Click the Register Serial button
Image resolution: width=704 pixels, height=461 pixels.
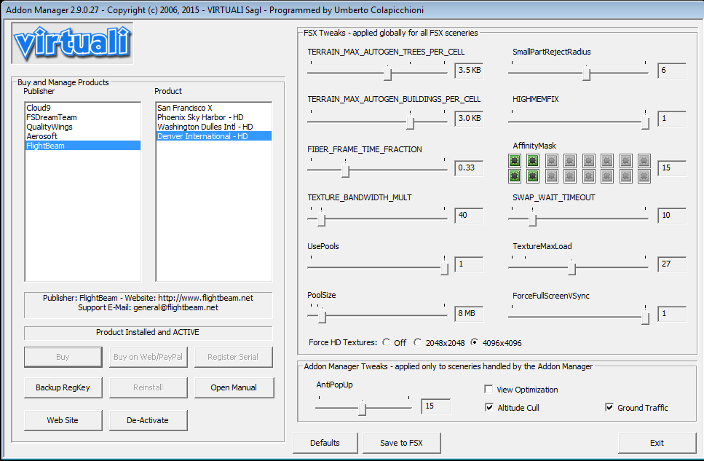[x=233, y=357]
